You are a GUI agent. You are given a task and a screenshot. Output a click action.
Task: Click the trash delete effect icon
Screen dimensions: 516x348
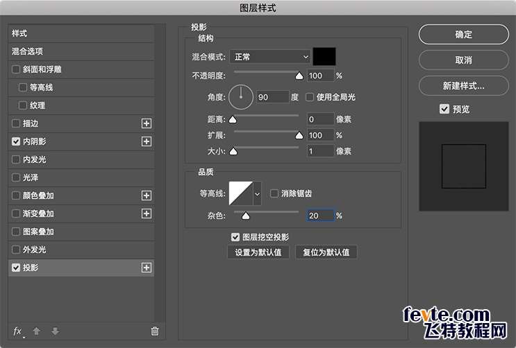pyautogui.click(x=155, y=331)
